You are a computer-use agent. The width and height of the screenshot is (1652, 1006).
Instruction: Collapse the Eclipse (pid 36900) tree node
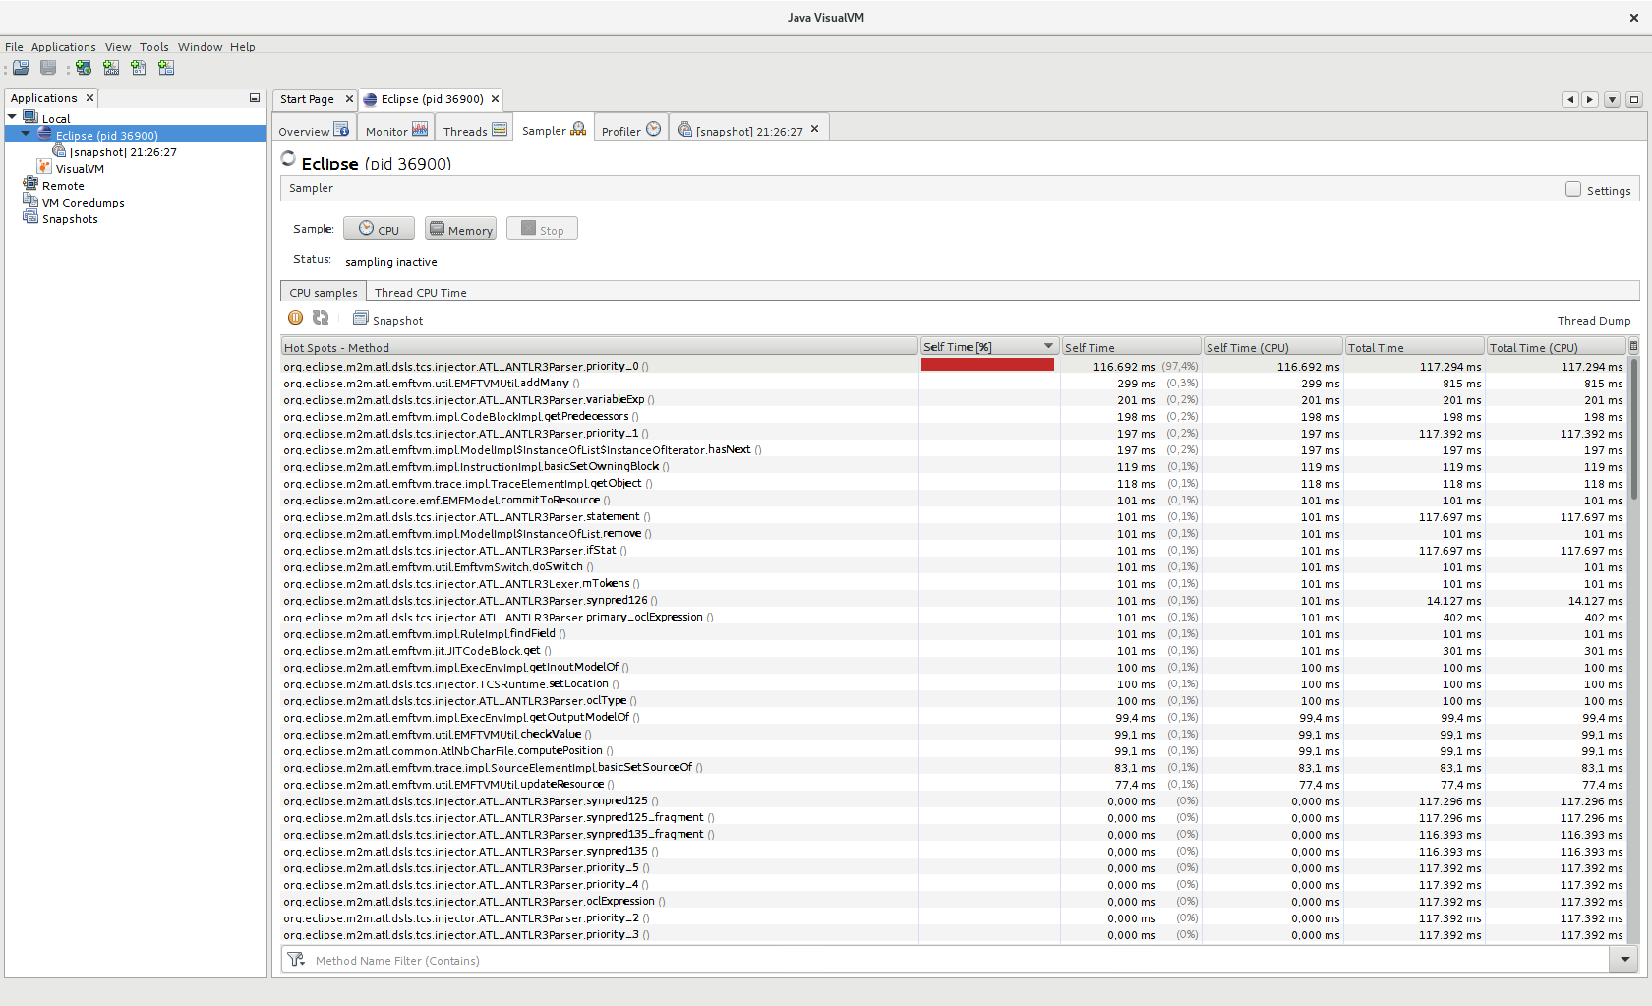coord(26,134)
